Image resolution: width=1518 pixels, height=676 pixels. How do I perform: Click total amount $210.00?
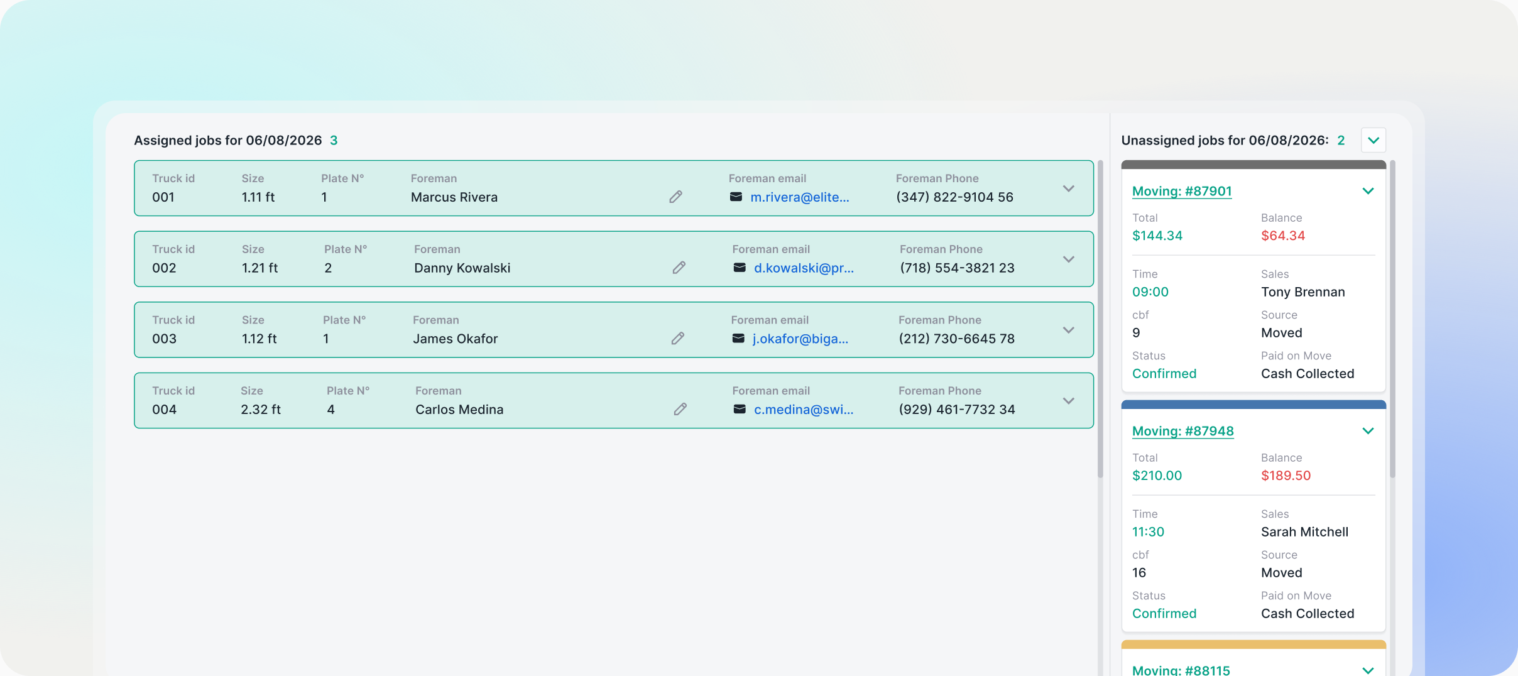tap(1157, 476)
